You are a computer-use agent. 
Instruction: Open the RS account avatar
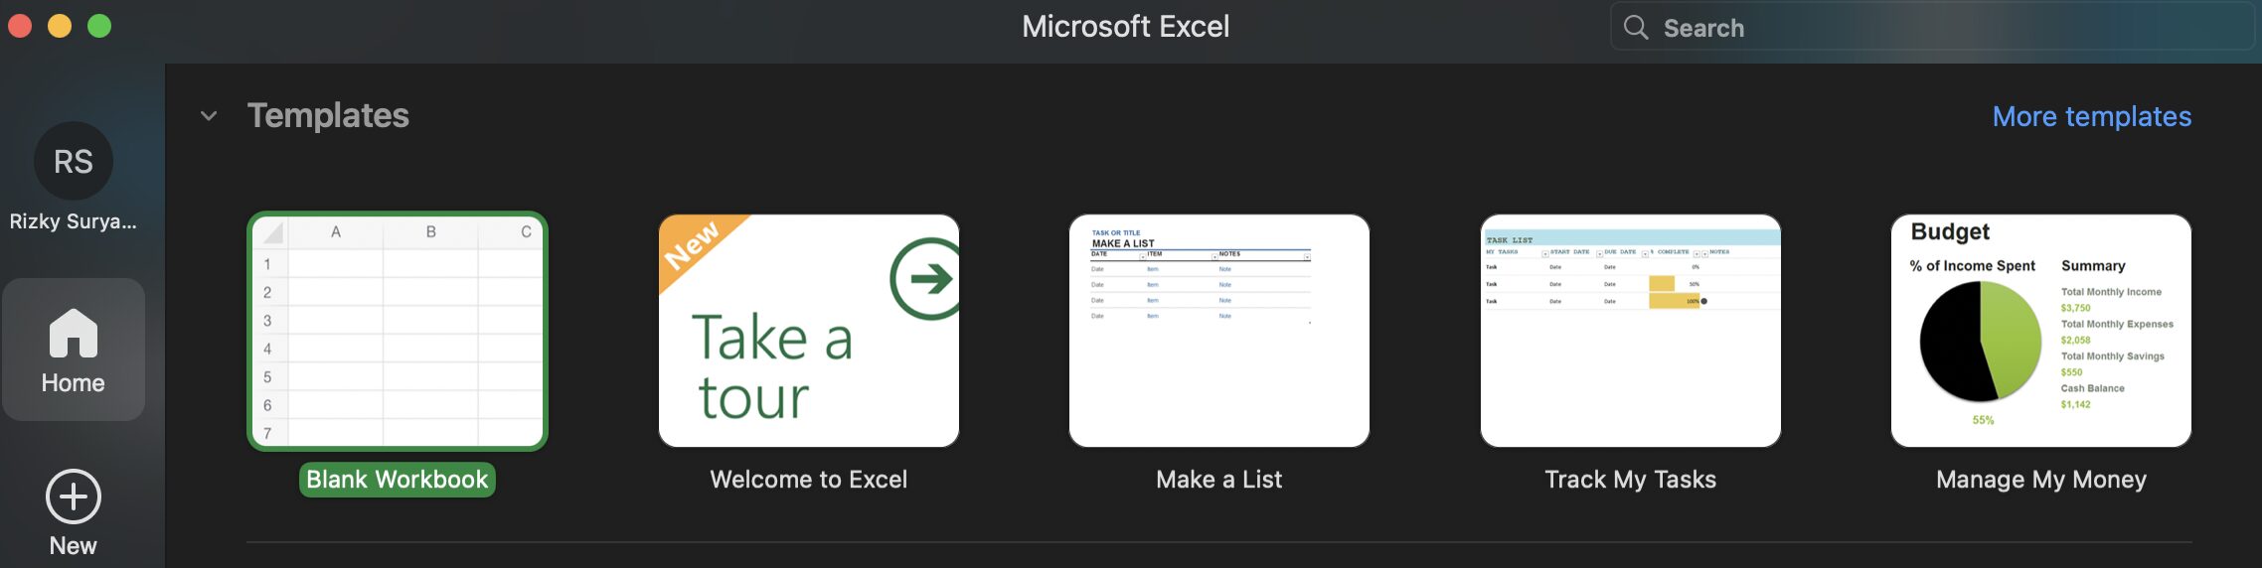[x=74, y=161]
